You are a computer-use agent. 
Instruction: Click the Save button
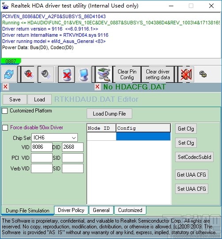pos(15,100)
